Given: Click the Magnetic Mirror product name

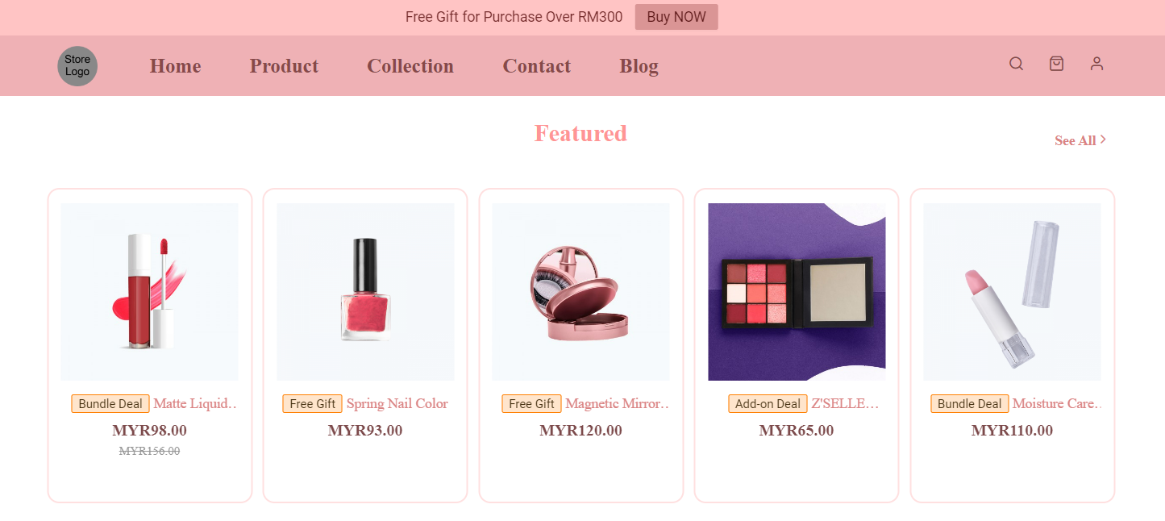Looking at the screenshot, I should [x=616, y=403].
